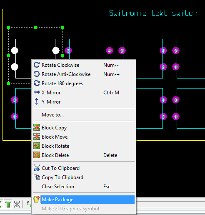Image resolution: width=205 pixels, height=215 pixels.
Task: Click the Rotate Anti-Clockwise icon
Action: click(37, 74)
